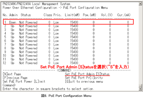Select [Q]uit to previous menu
143x101 pixels.
click(84, 81)
